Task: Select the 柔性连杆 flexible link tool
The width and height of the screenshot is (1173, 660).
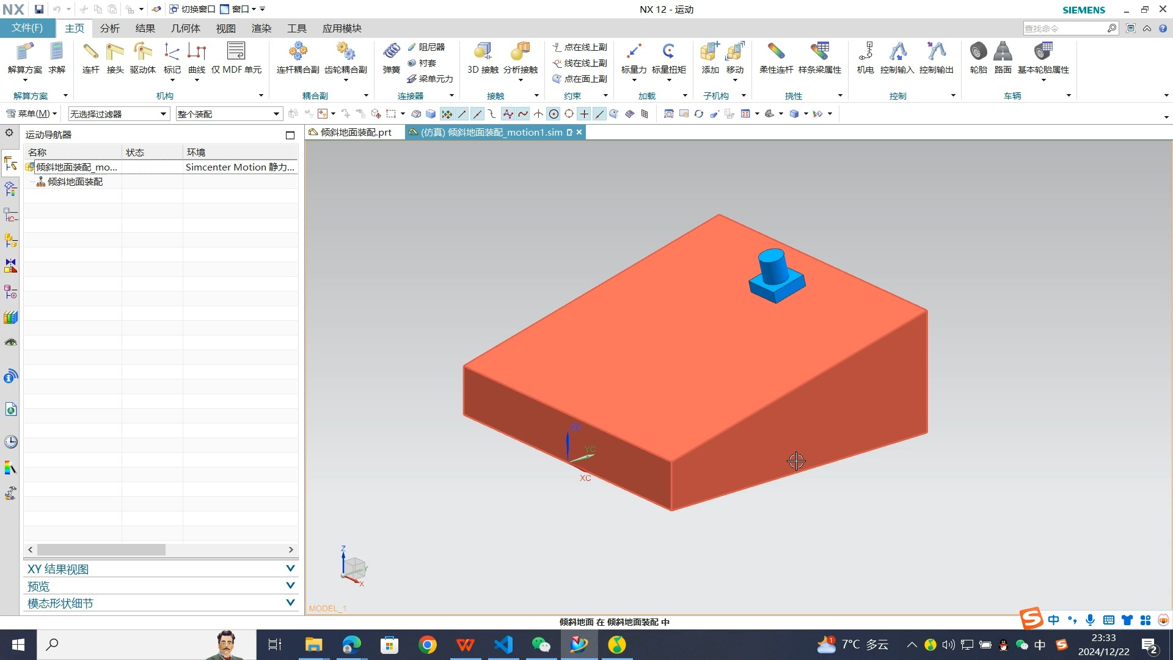Action: (776, 58)
